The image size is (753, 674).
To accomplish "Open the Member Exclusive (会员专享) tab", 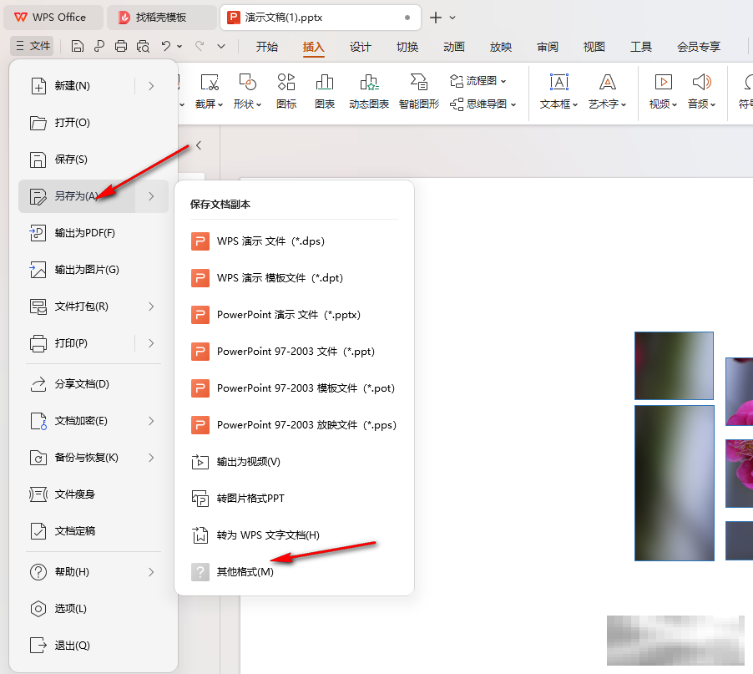I will [x=699, y=47].
